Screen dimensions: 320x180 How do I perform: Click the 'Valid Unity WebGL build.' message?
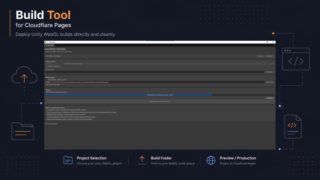pyautogui.click(x=53, y=85)
